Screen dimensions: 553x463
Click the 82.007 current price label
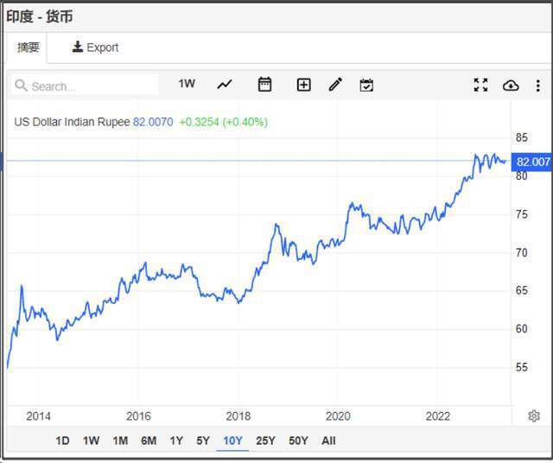[x=531, y=162]
